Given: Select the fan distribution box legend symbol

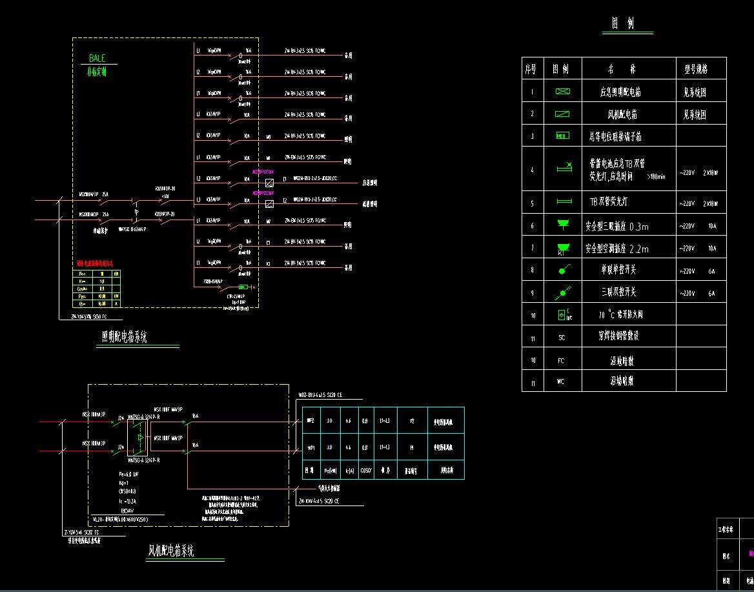Looking at the screenshot, I should 562,114.
